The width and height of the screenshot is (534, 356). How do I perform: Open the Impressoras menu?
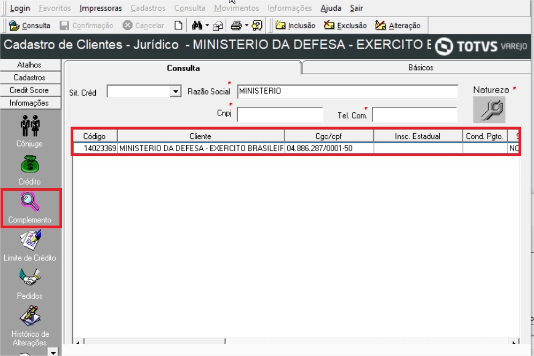[x=101, y=8]
